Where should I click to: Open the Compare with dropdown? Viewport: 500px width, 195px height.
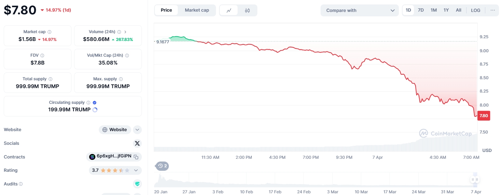tap(360, 10)
